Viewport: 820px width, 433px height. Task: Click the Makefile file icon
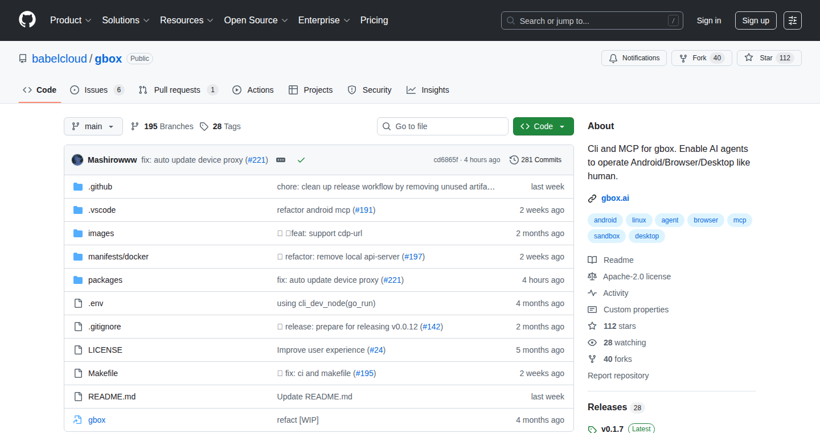[78, 373]
